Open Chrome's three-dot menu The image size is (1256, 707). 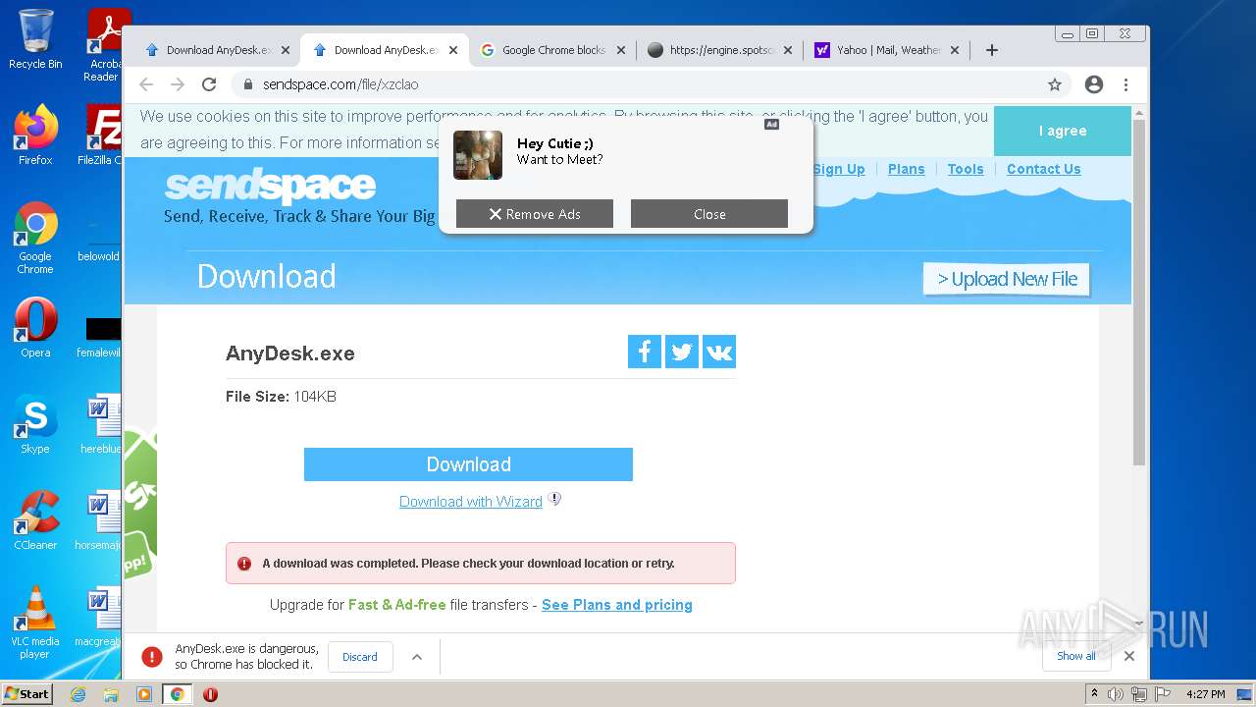[x=1125, y=84]
